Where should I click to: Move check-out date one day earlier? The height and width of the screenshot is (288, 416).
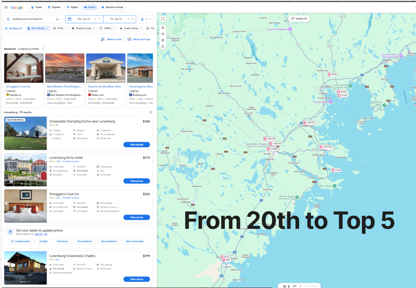(x=129, y=19)
